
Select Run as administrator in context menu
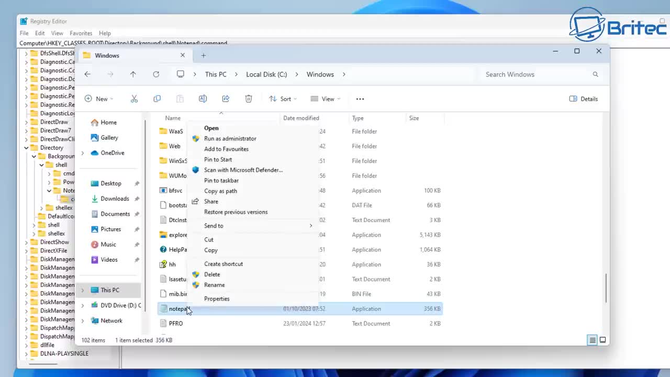point(230,139)
